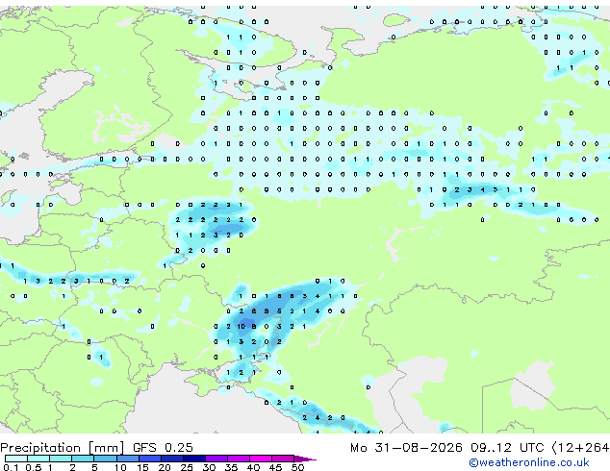
Task: Click the 10–15 mm legend color swatch
Action: click(128, 459)
